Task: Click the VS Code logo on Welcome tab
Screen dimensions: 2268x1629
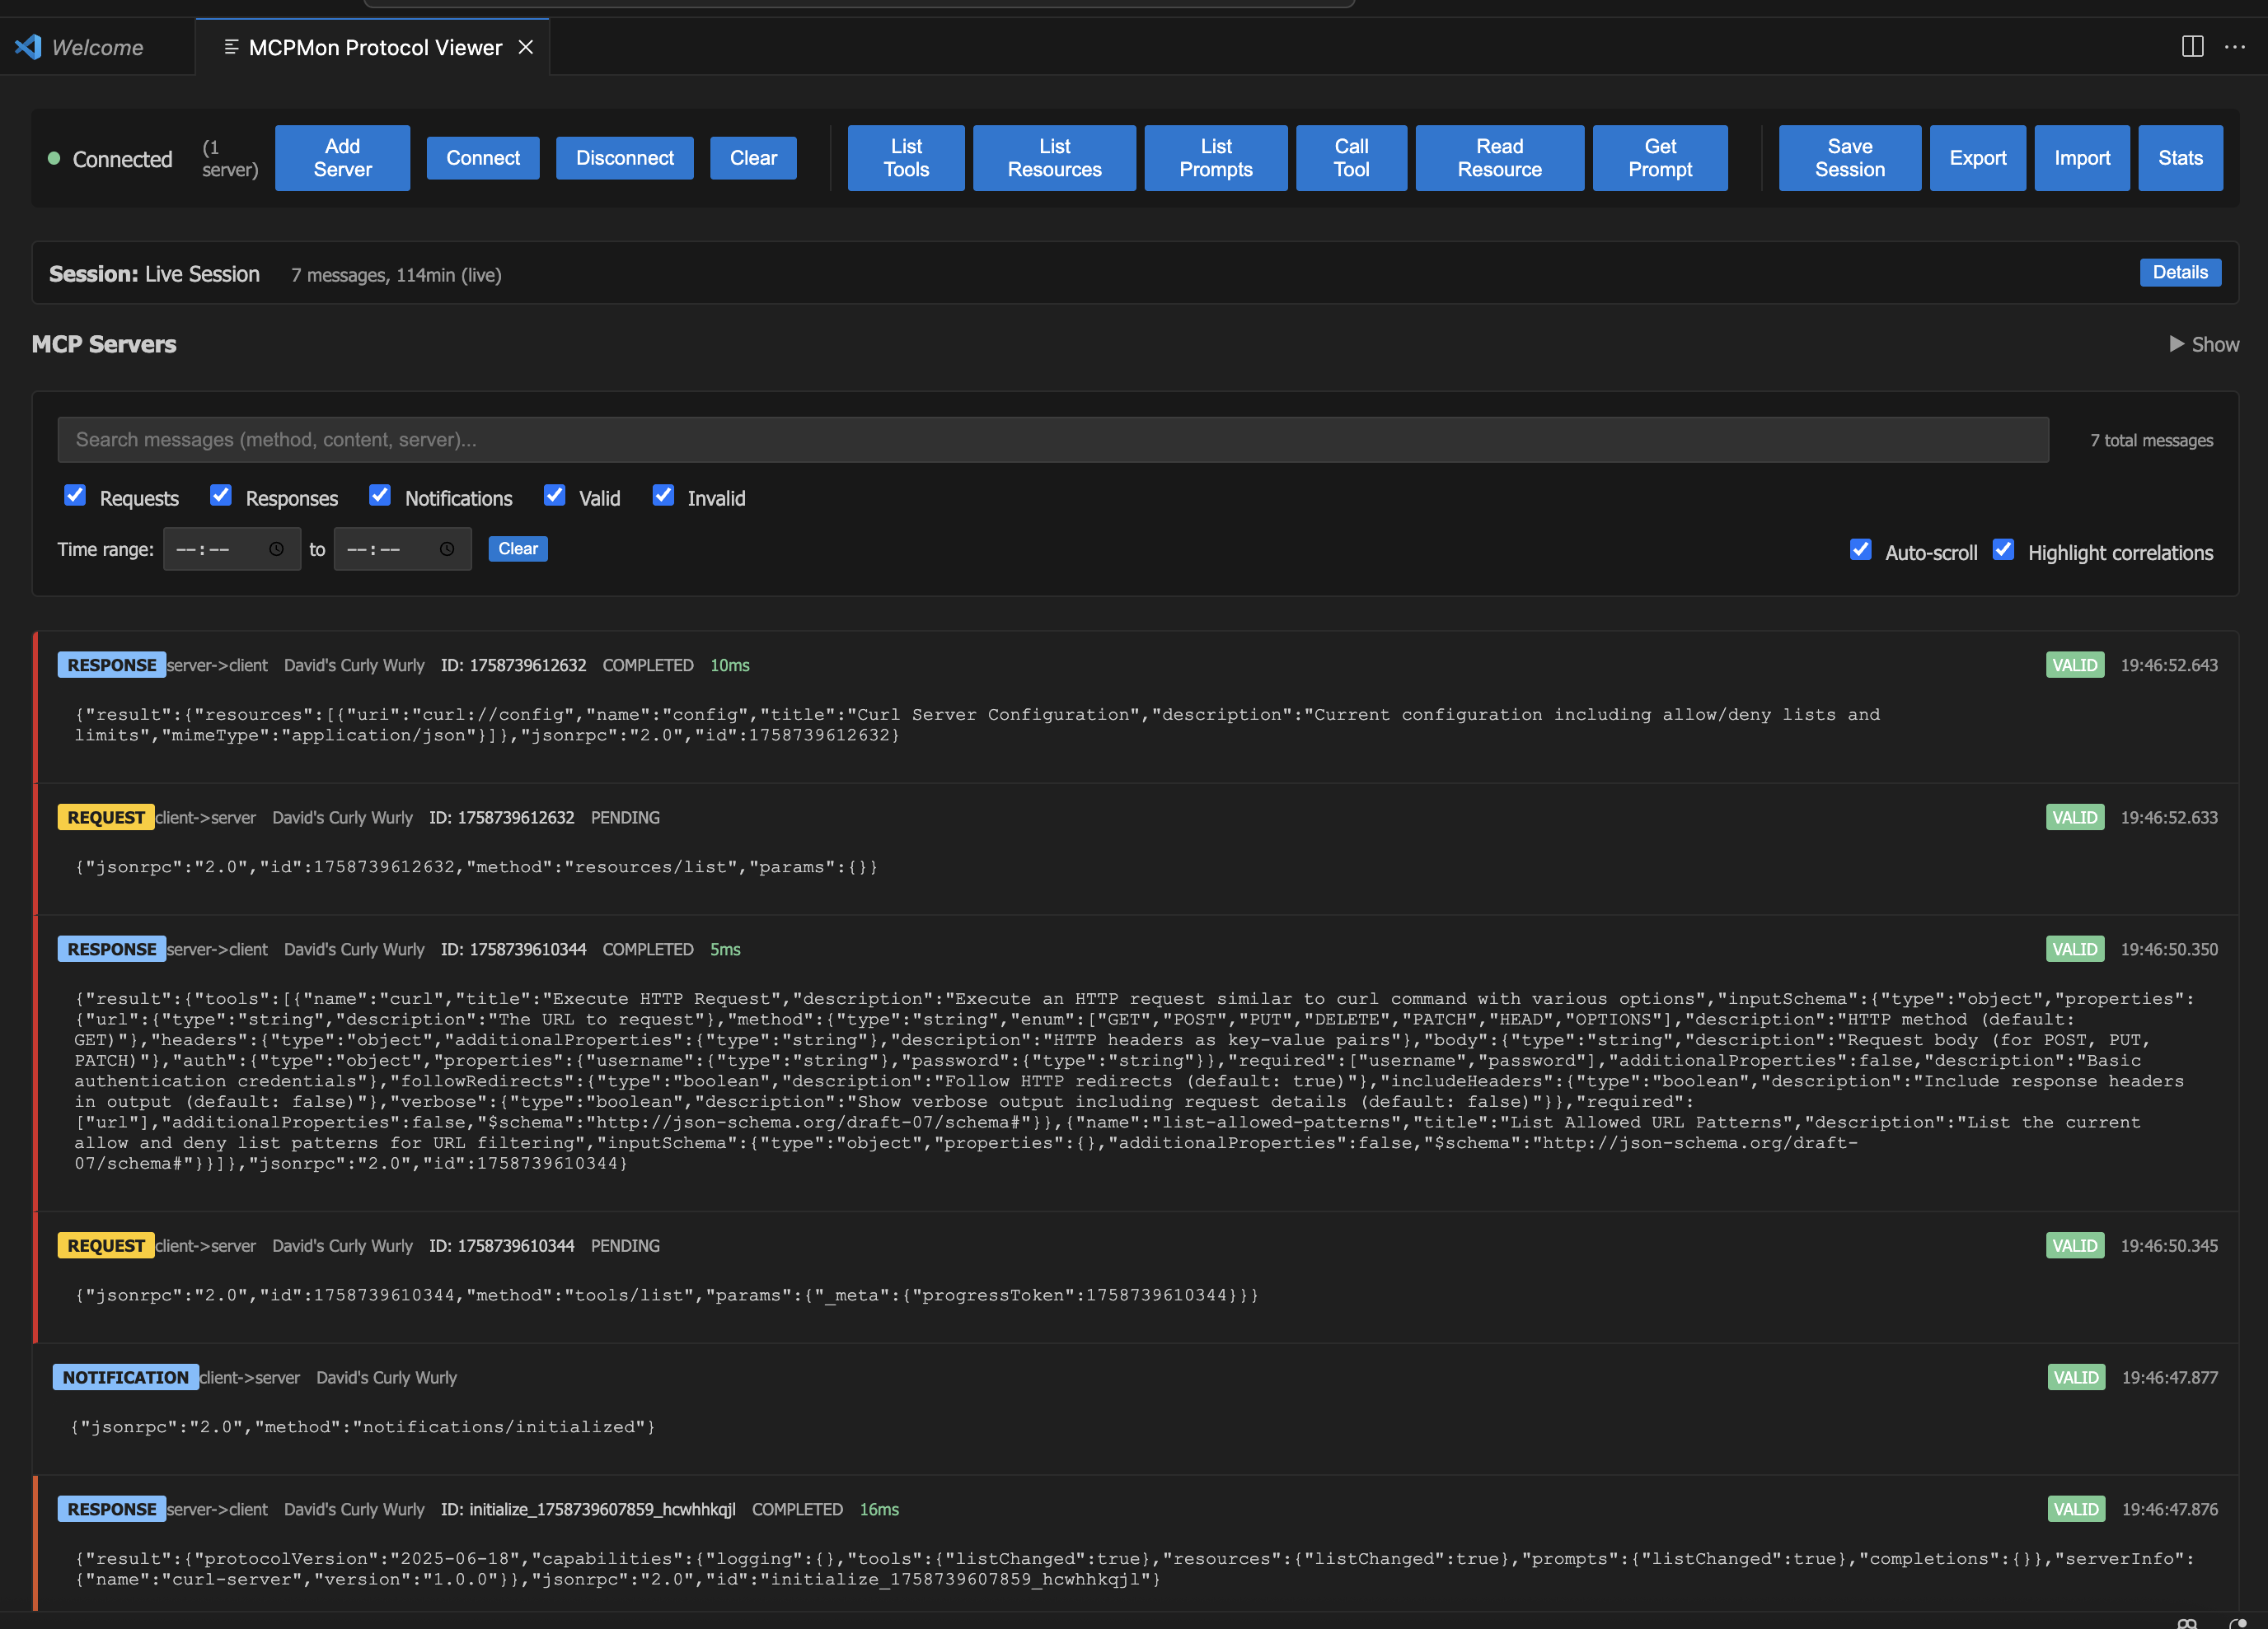Action: click(x=28, y=47)
